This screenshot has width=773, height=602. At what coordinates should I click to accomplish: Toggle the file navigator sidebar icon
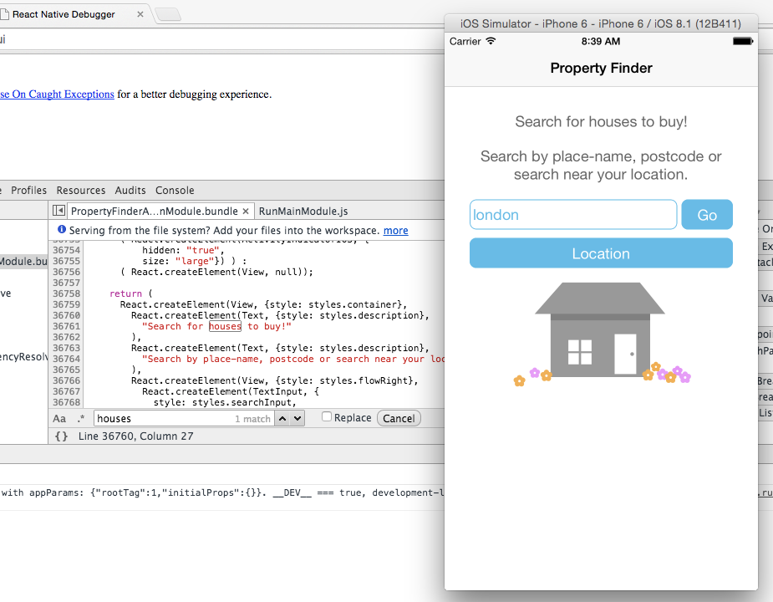[58, 211]
